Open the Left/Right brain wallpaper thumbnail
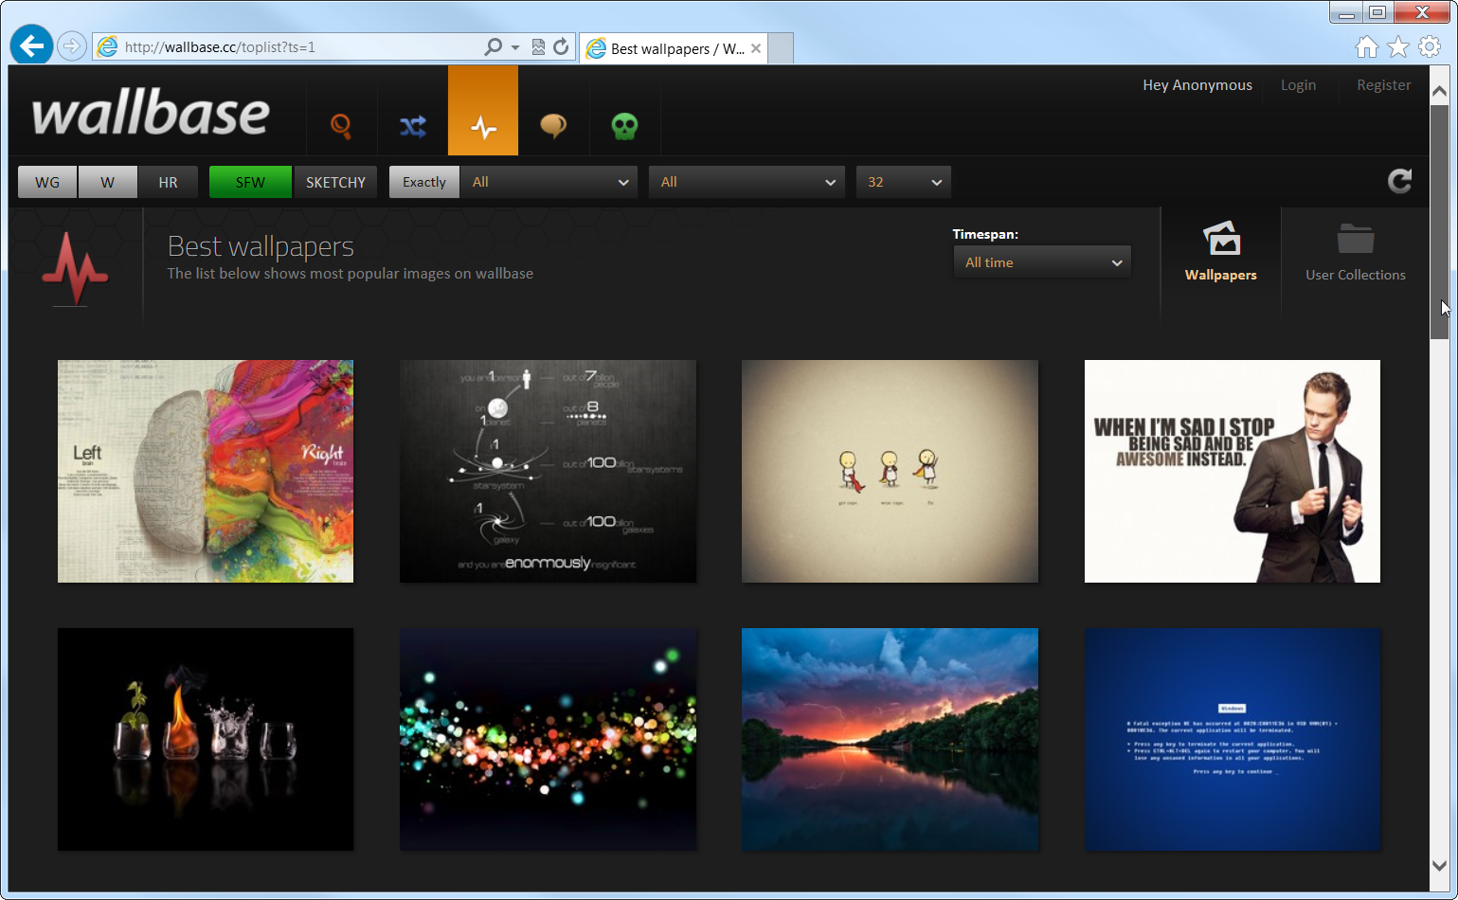Viewport: 1458px width, 900px height. pyautogui.click(x=206, y=471)
